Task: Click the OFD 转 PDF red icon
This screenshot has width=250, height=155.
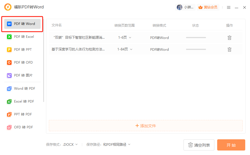Action: [9, 127]
